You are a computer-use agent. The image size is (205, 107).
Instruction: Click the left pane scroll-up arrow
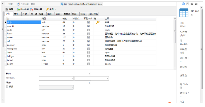tap(3, 3)
